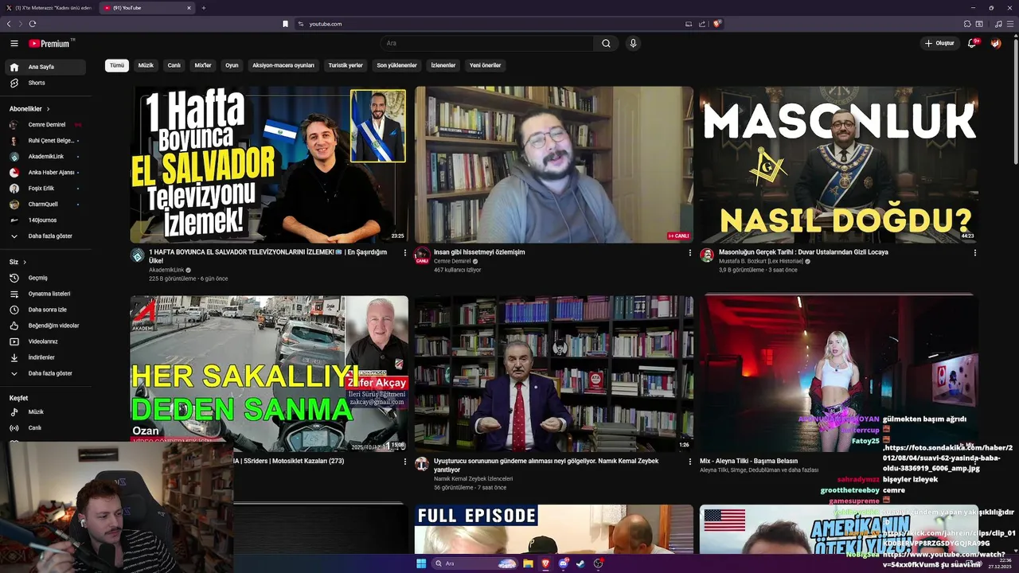1019x573 pixels.
Task: Click the search magnifier button
Action: pos(606,43)
